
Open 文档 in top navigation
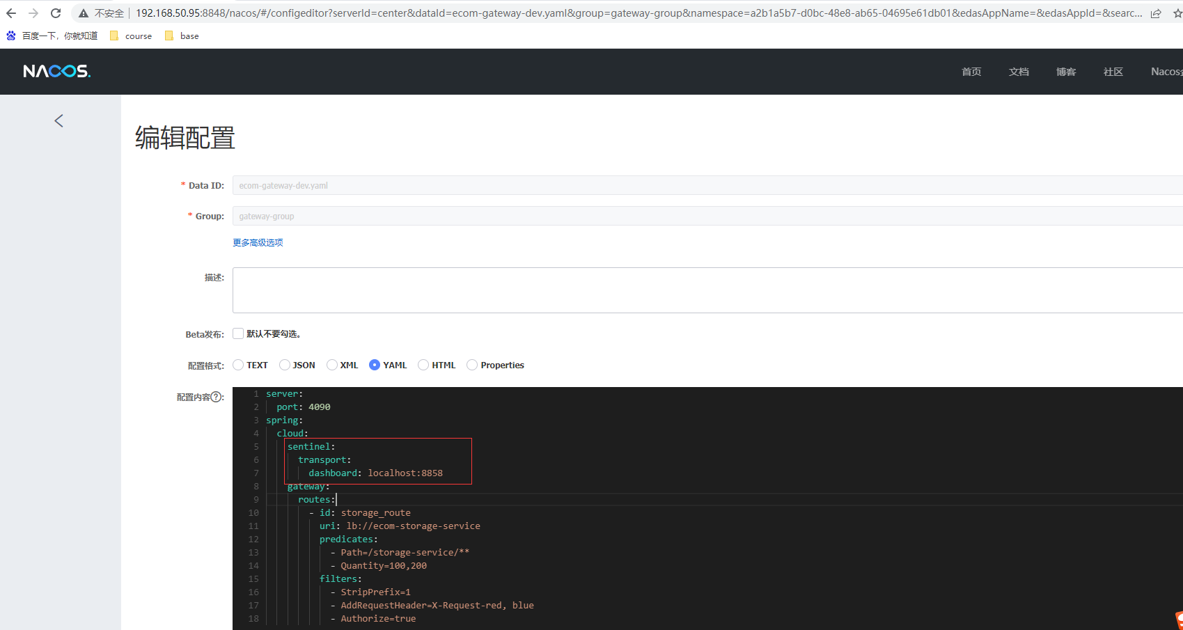click(1019, 72)
